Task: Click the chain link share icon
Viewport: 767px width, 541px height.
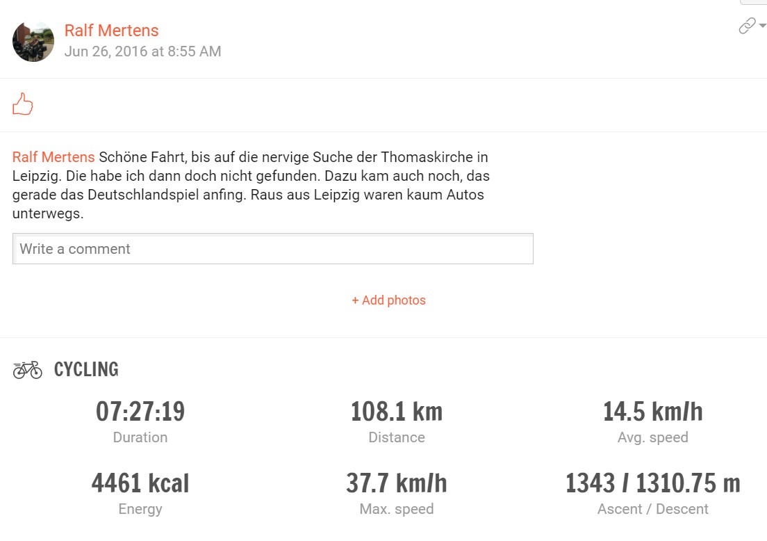Action: click(x=747, y=26)
